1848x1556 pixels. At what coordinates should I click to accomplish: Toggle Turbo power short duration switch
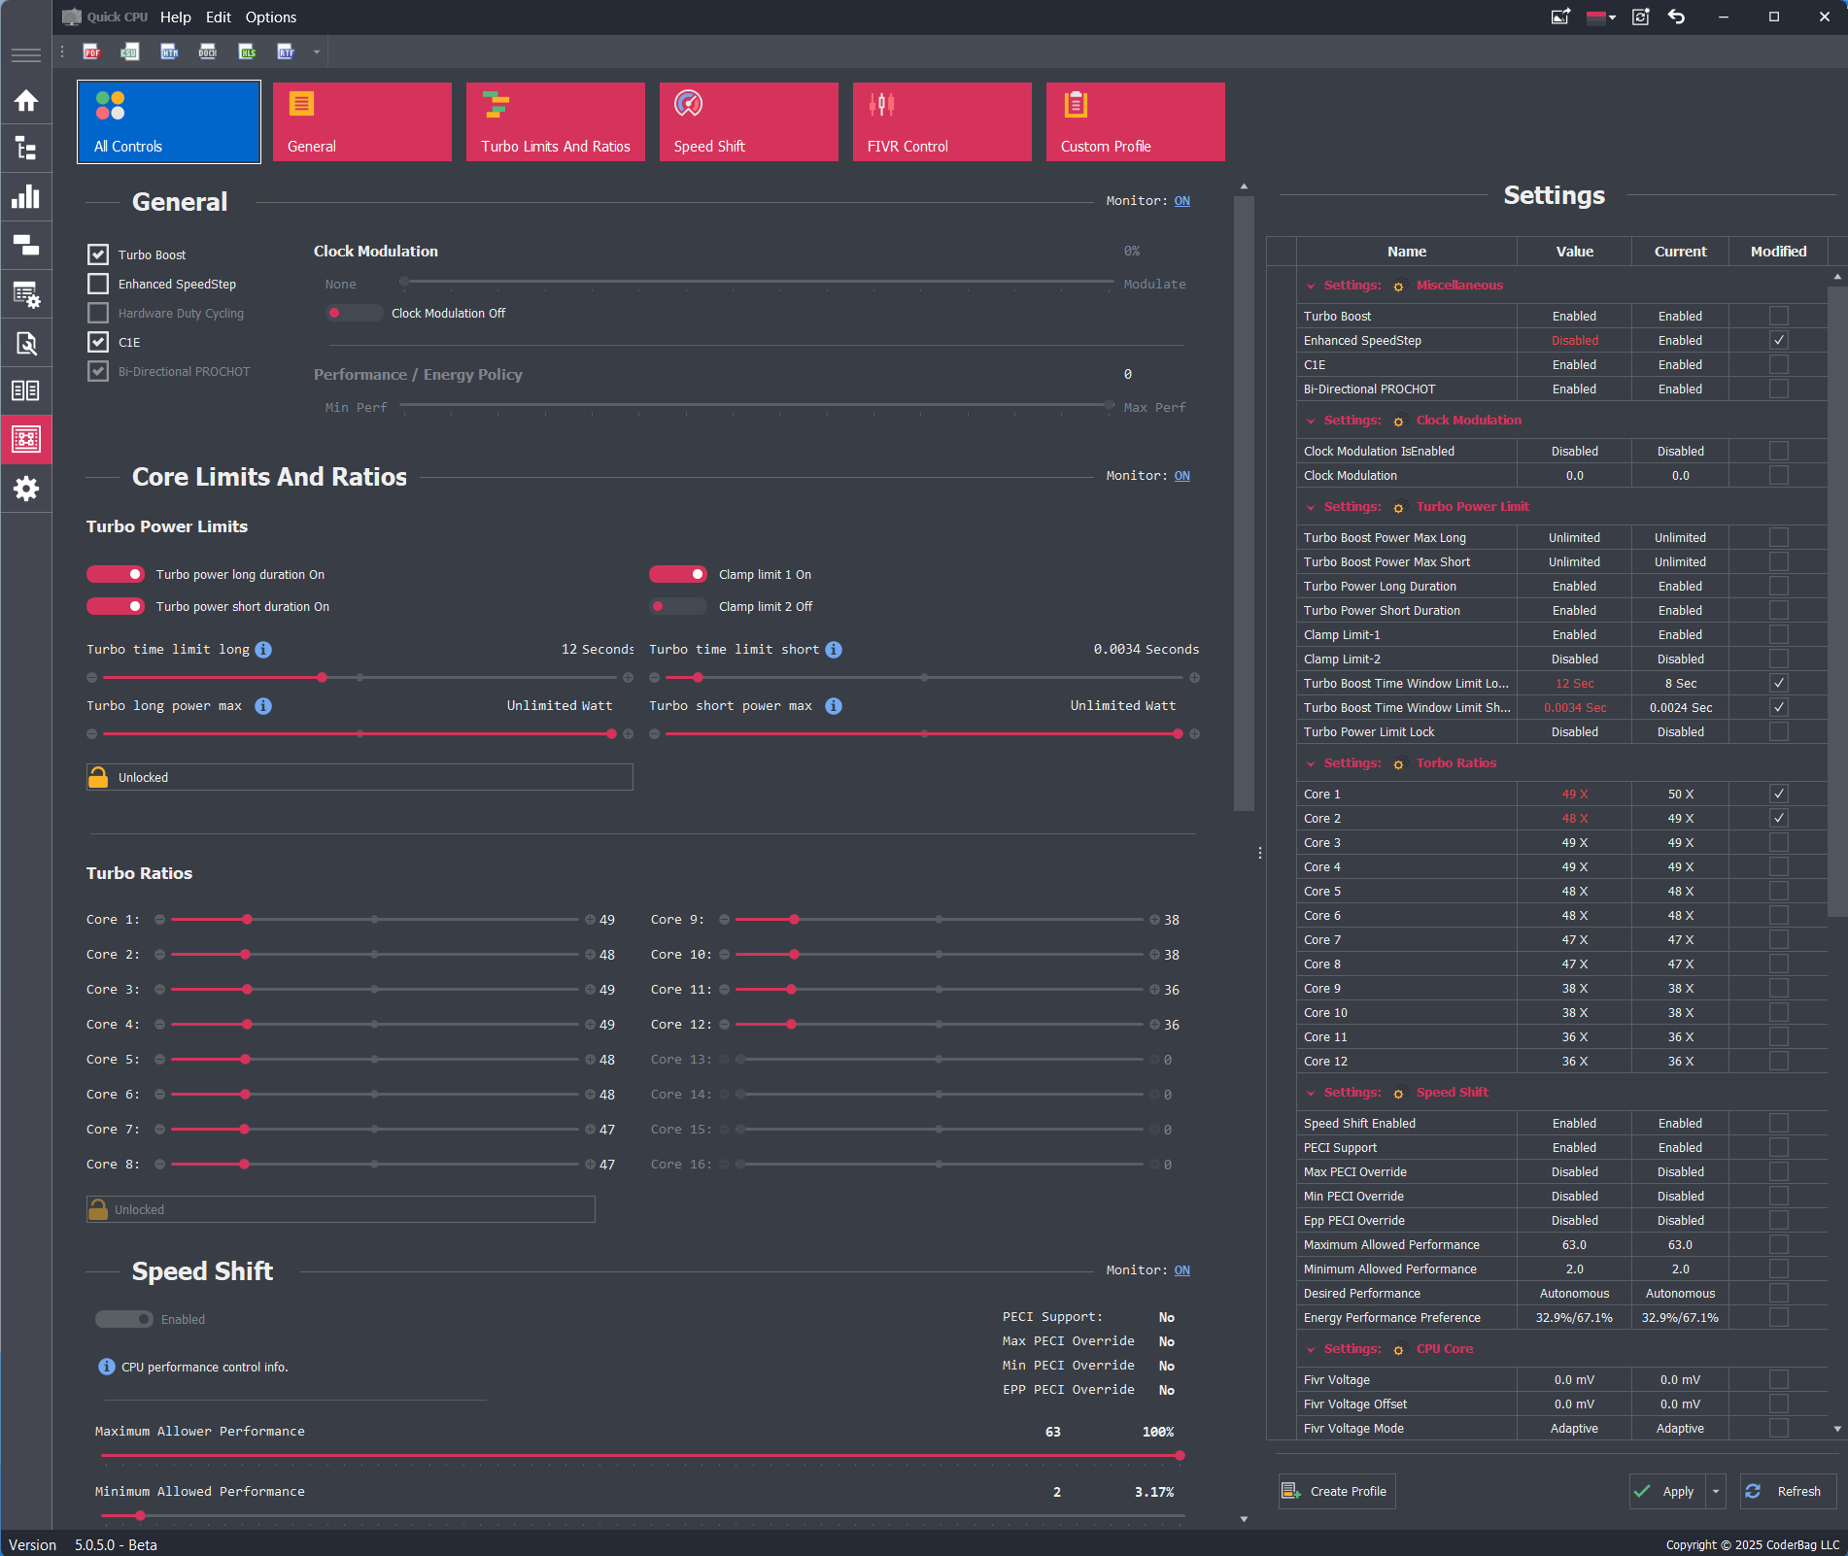tap(116, 606)
